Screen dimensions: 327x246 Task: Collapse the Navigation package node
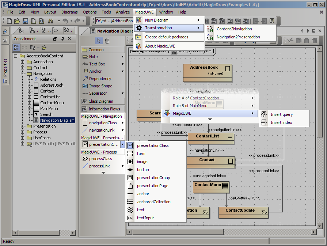(23, 73)
